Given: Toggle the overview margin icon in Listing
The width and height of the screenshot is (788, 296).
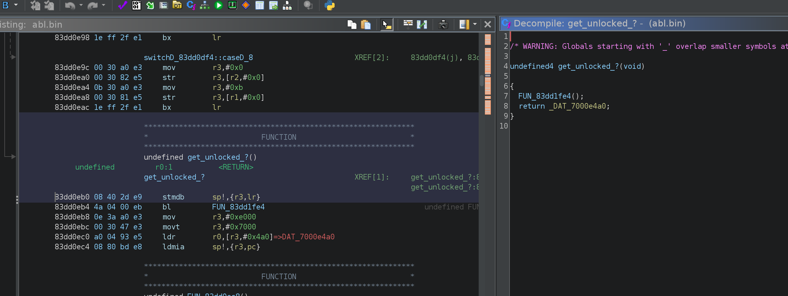Looking at the screenshot, I should coord(464,24).
